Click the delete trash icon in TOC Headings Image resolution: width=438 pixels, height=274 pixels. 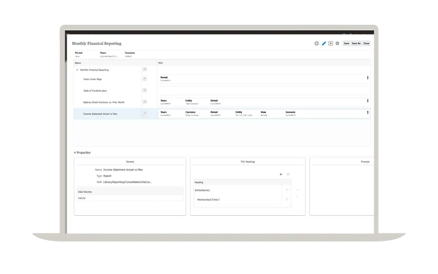(288, 174)
